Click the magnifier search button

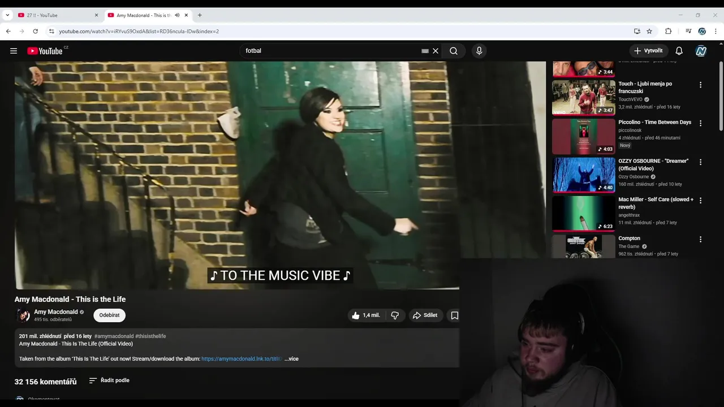coord(454,51)
